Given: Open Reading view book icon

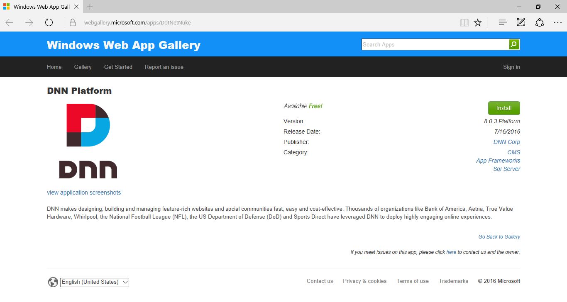Looking at the screenshot, I should click(x=464, y=23).
